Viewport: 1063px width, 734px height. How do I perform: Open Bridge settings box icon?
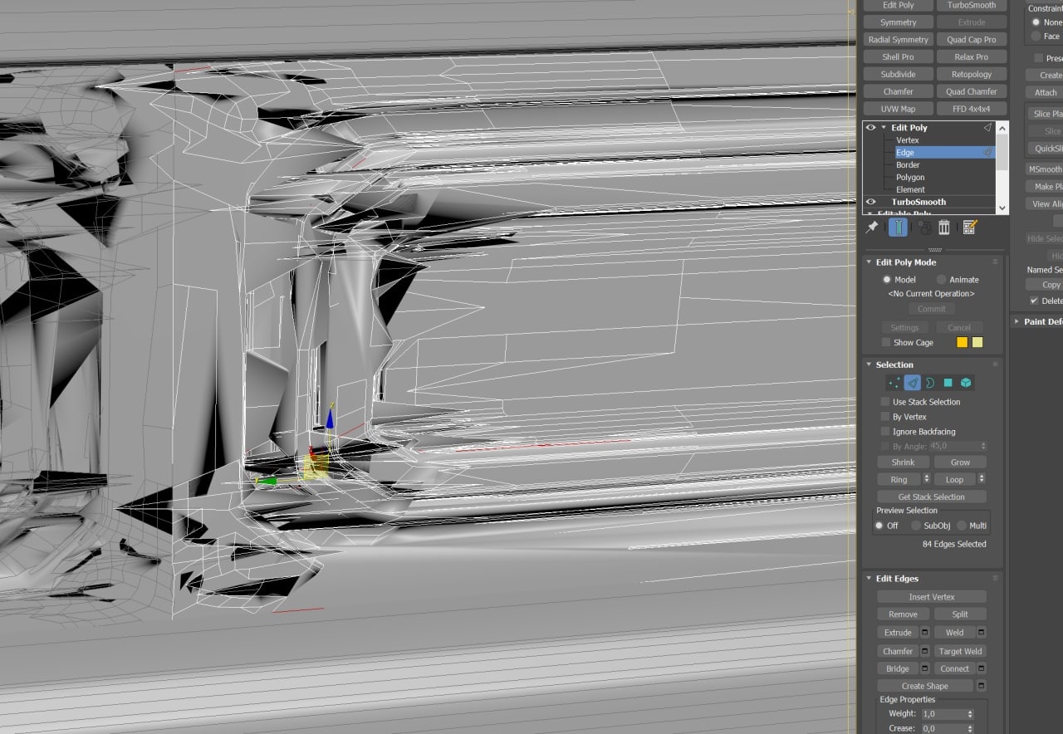925,668
